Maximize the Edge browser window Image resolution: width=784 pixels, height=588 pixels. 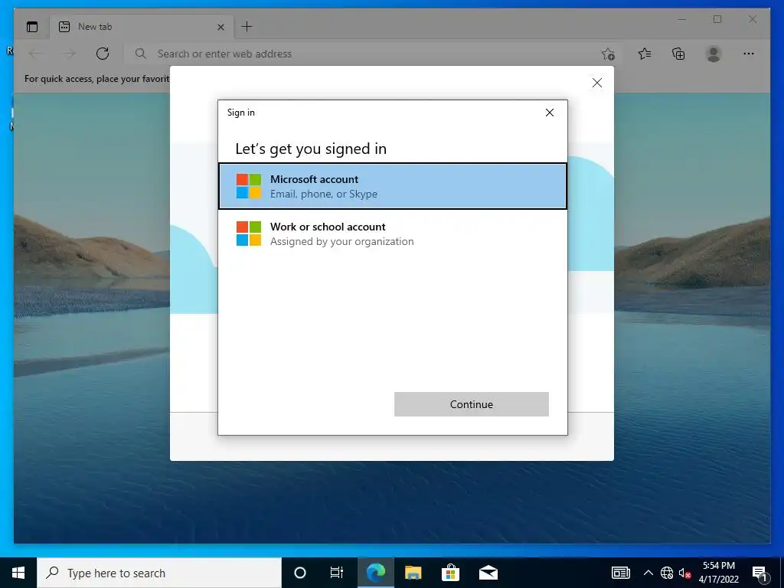coord(717,19)
